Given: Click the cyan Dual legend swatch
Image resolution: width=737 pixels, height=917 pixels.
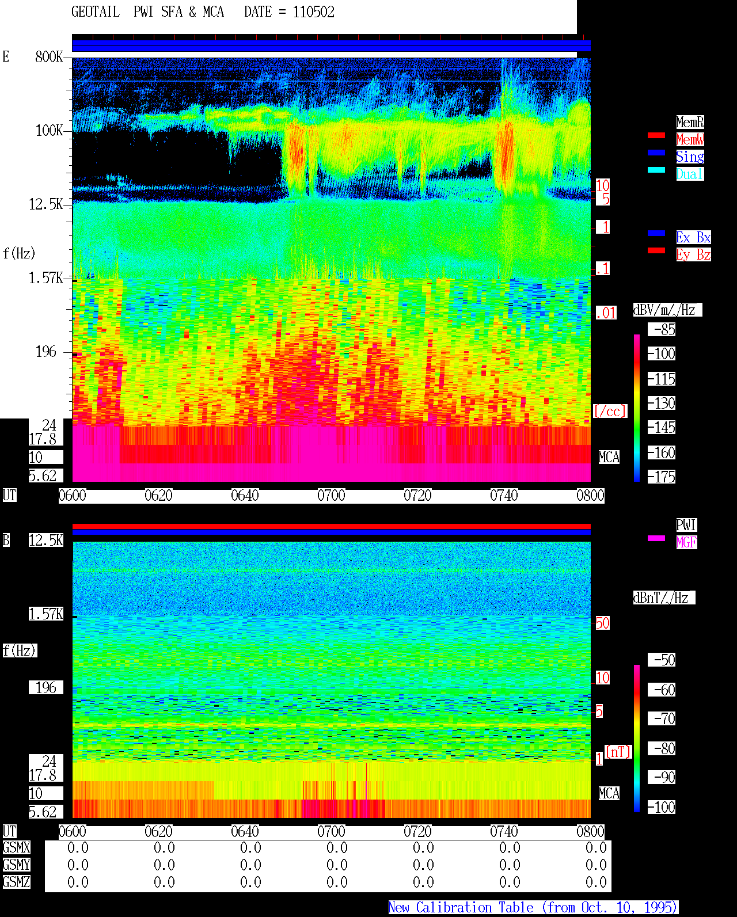Looking at the screenshot, I should 656,170.
